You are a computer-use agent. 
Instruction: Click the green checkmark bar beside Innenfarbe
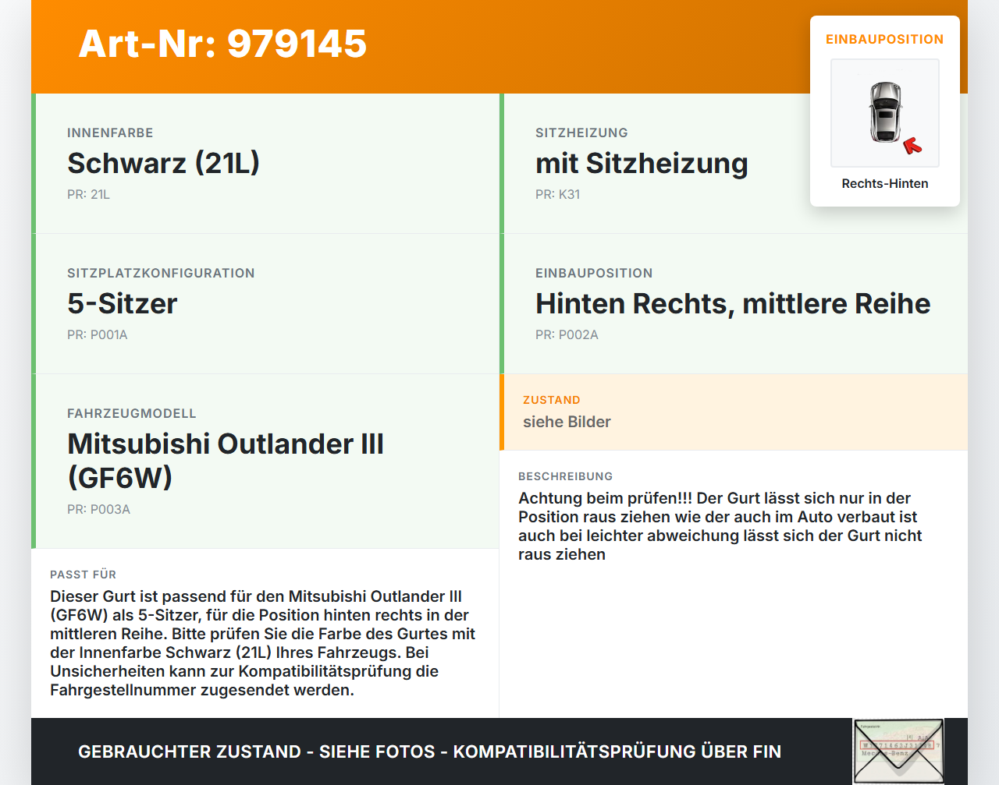(33, 163)
